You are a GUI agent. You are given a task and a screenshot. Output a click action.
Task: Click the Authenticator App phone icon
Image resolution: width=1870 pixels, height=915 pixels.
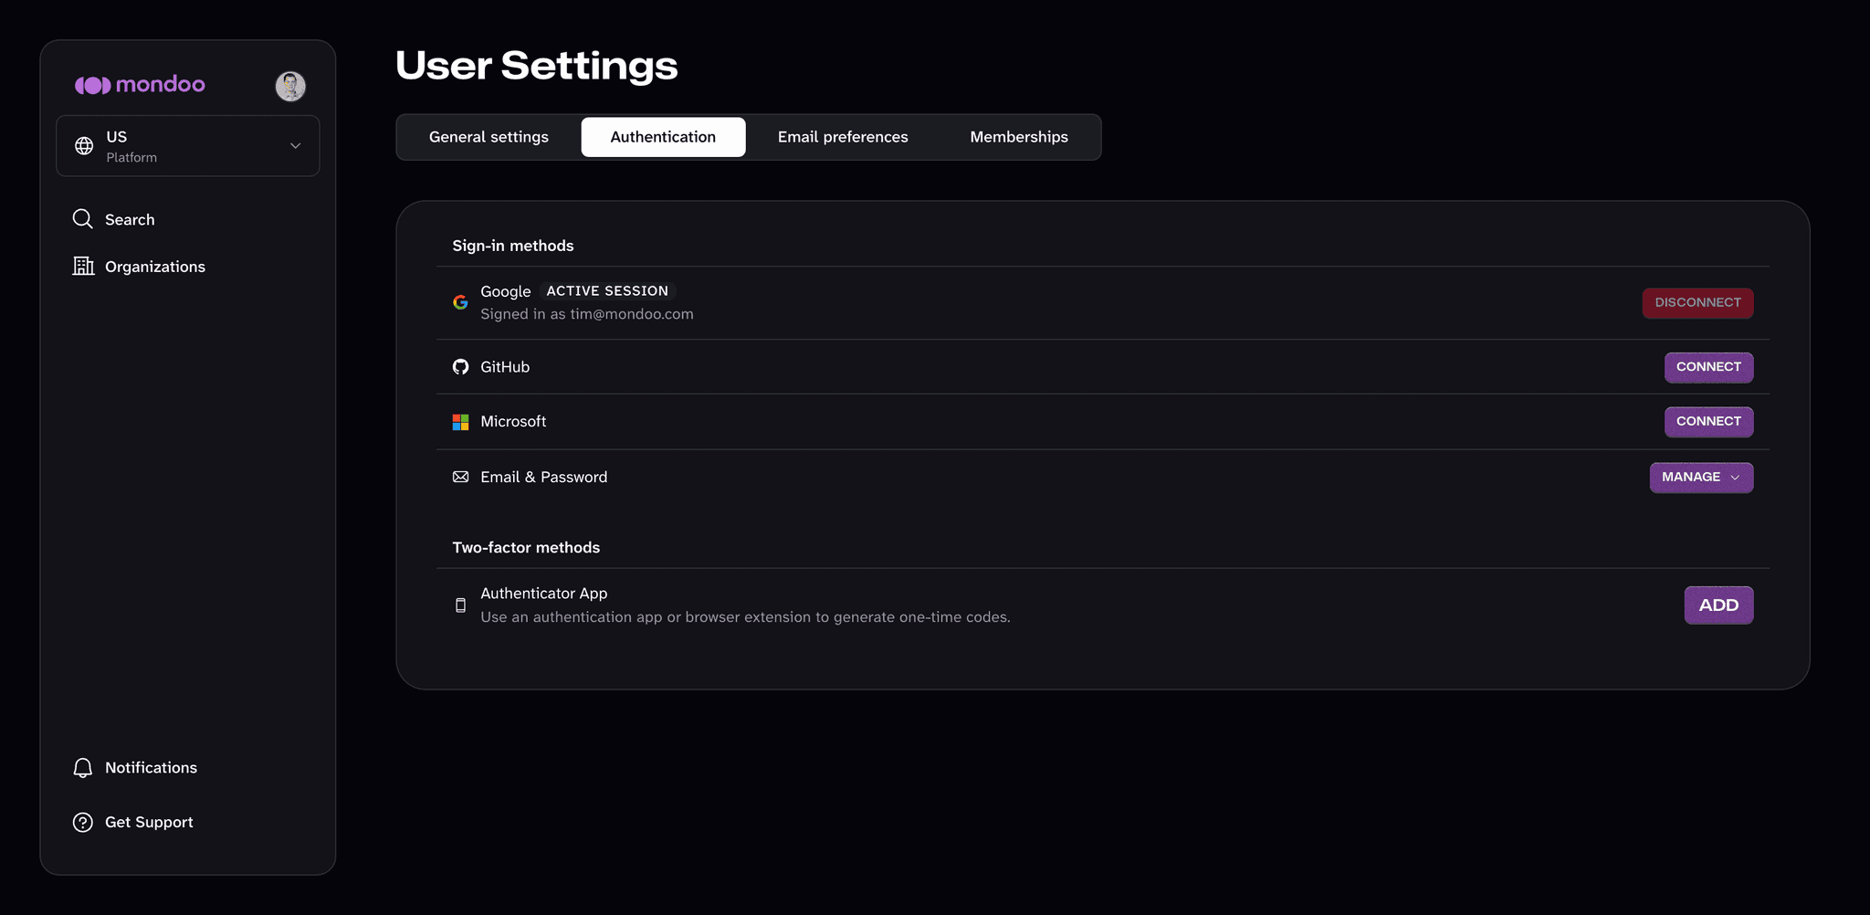coord(460,605)
